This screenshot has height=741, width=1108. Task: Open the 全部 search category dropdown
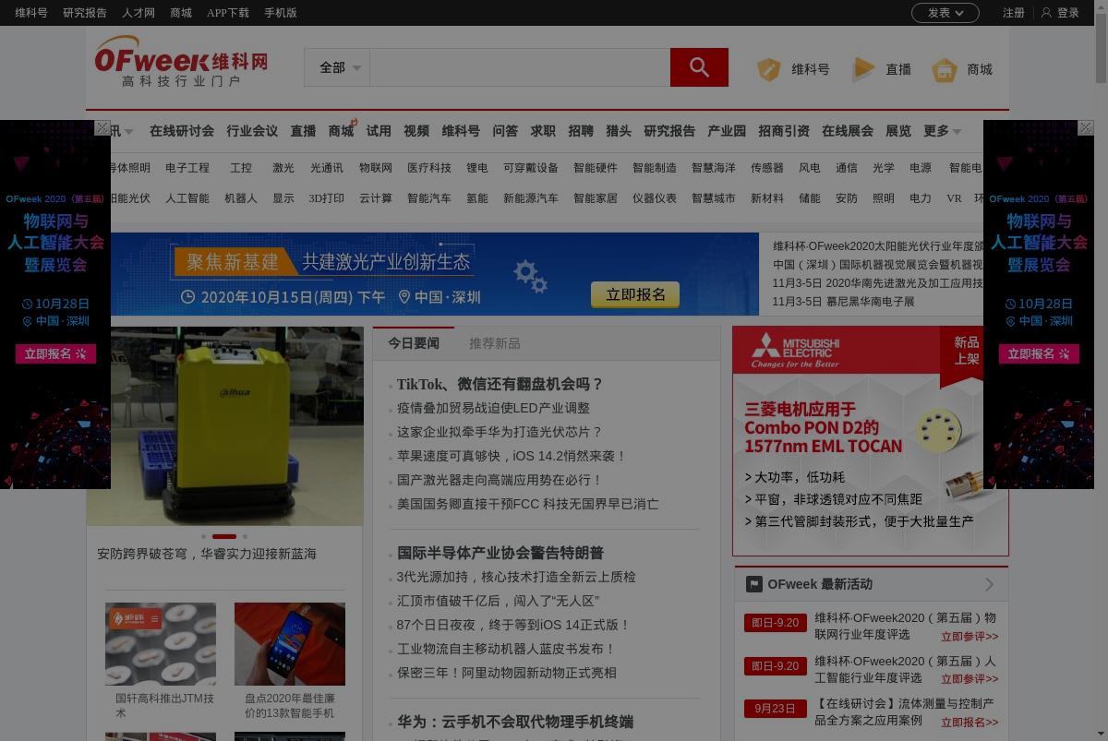coord(337,67)
